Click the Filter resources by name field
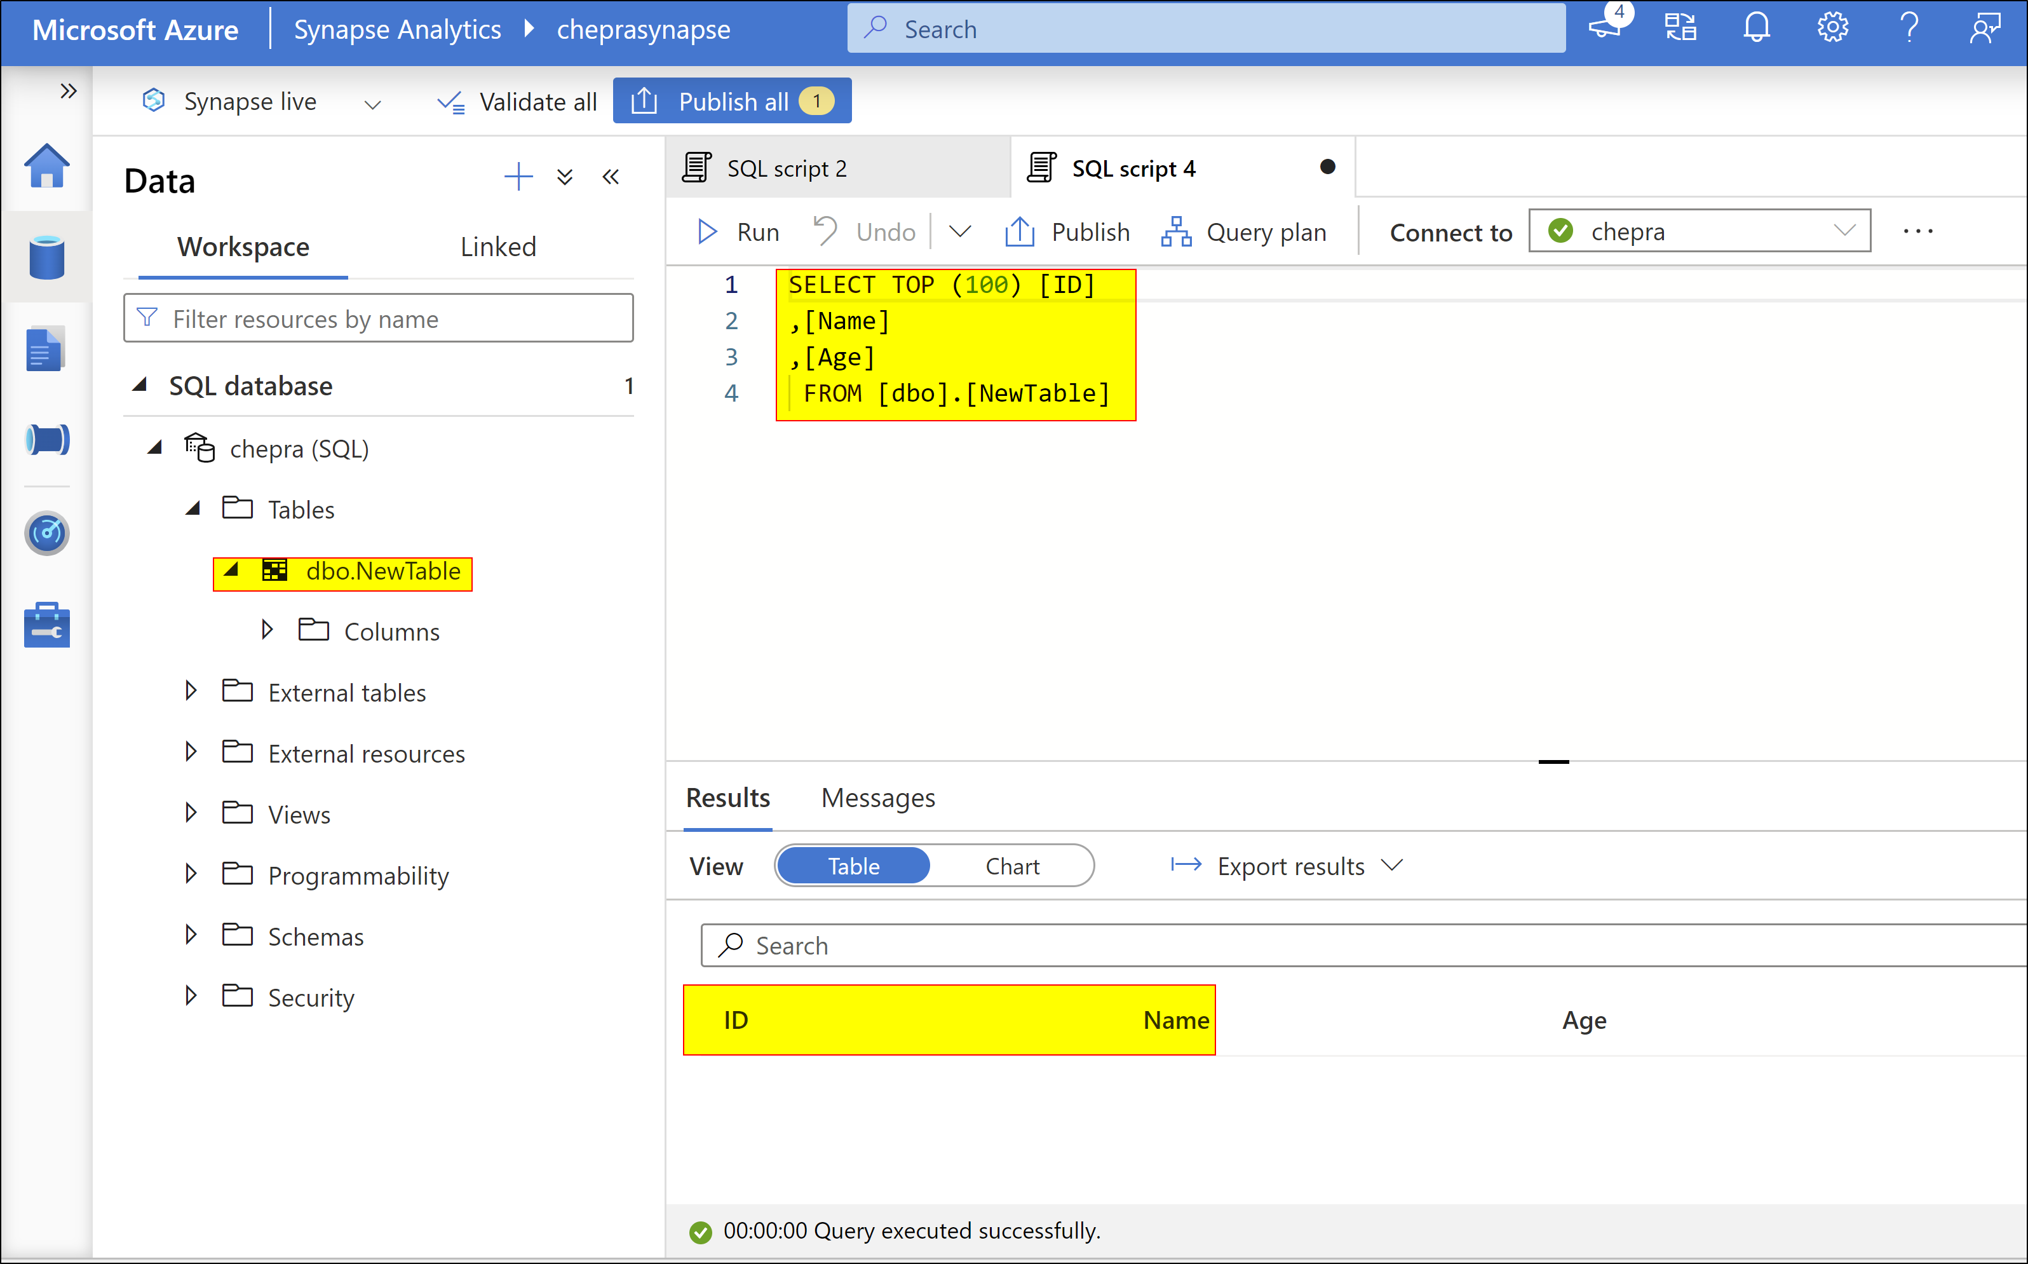Viewport: 2028px width, 1264px height. pos(377,318)
